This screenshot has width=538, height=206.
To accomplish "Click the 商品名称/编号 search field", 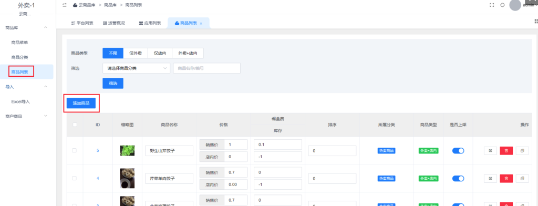I will point(206,68).
